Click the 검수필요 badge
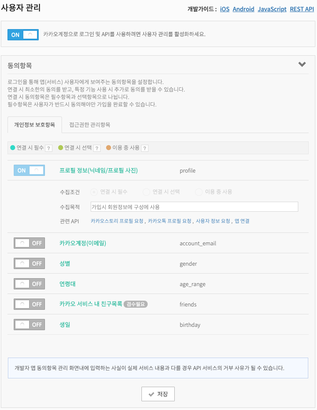 point(136,304)
